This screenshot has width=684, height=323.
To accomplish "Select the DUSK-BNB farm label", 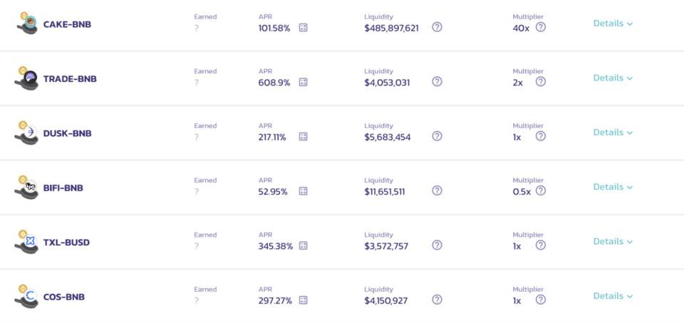I will pyautogui.click(x=67, y=133).
